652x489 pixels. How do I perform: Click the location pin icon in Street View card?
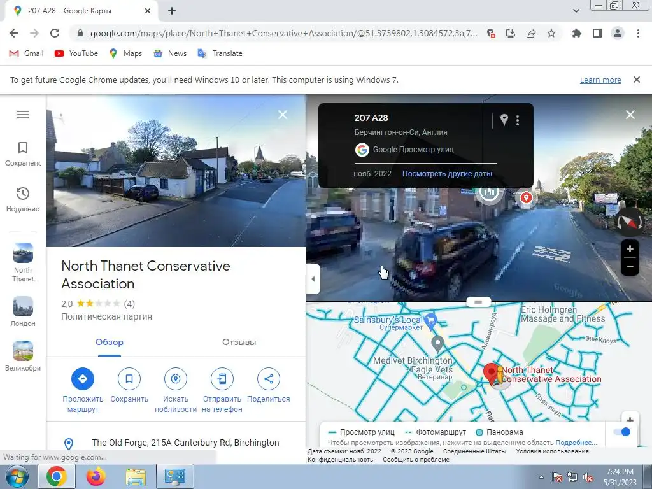point(504,120)
